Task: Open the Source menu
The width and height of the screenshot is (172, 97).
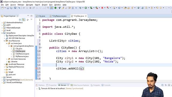Action: point(13,5)
